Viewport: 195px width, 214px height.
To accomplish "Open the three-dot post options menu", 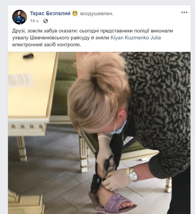I will coord(184,12).
